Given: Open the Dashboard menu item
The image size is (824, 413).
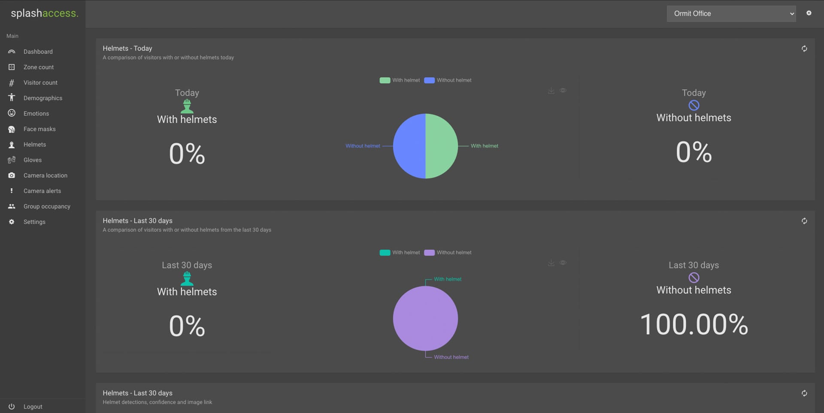Looking at the screenshot, I should (x=38, y=51).
